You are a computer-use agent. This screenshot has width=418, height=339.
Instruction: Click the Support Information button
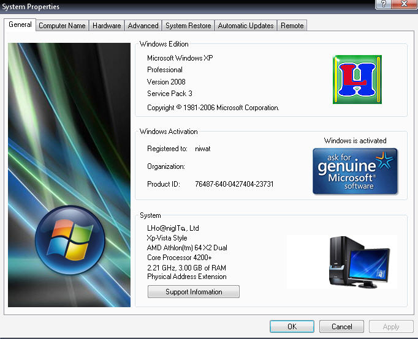(194, 292)
